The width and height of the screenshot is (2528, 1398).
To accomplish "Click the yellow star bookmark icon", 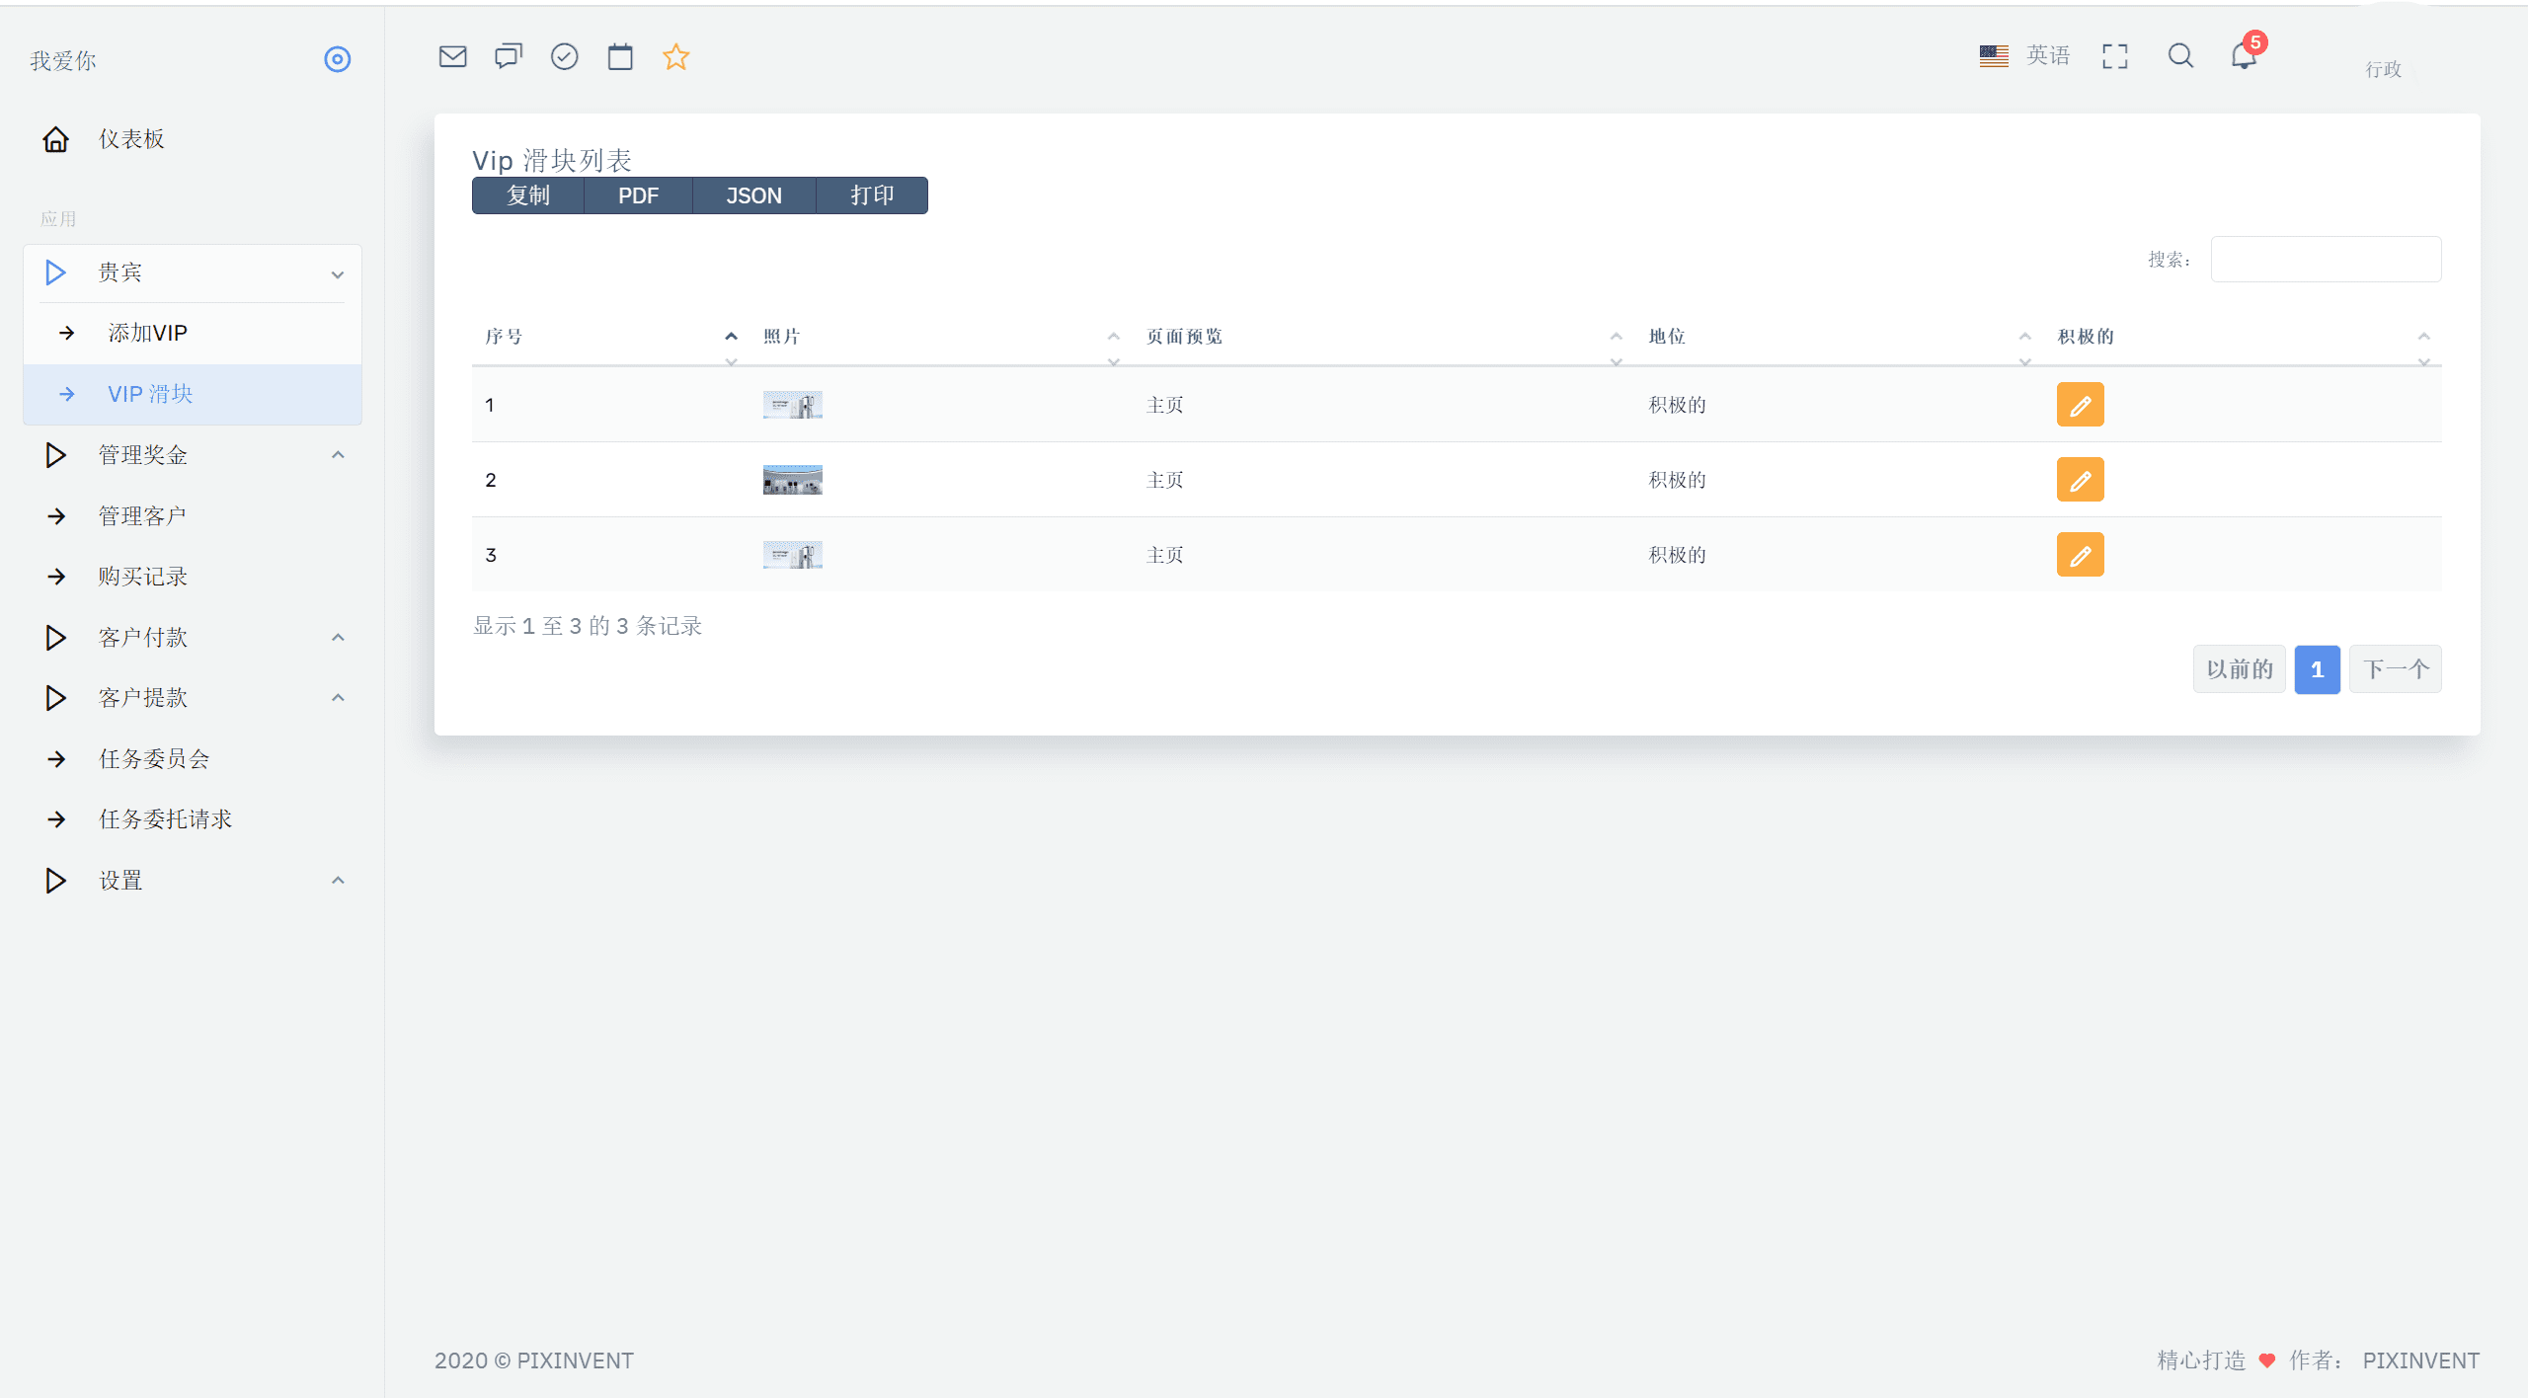I will [x=675, y=57].
